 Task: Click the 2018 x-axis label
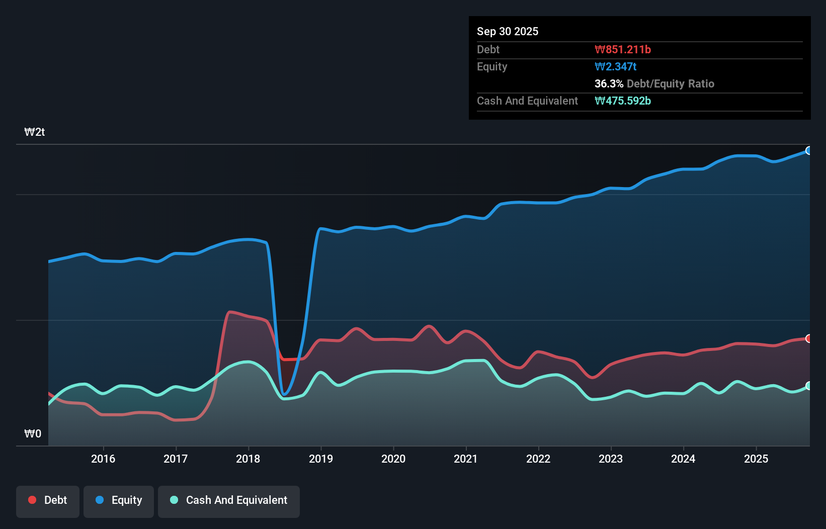pyautogui.click(x=248, y=459)
